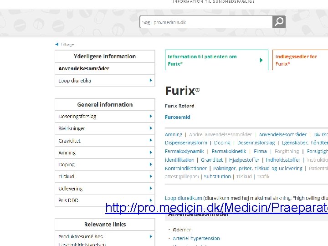Select Doseringsforslag in Generel information

click(x=105, y=117)
